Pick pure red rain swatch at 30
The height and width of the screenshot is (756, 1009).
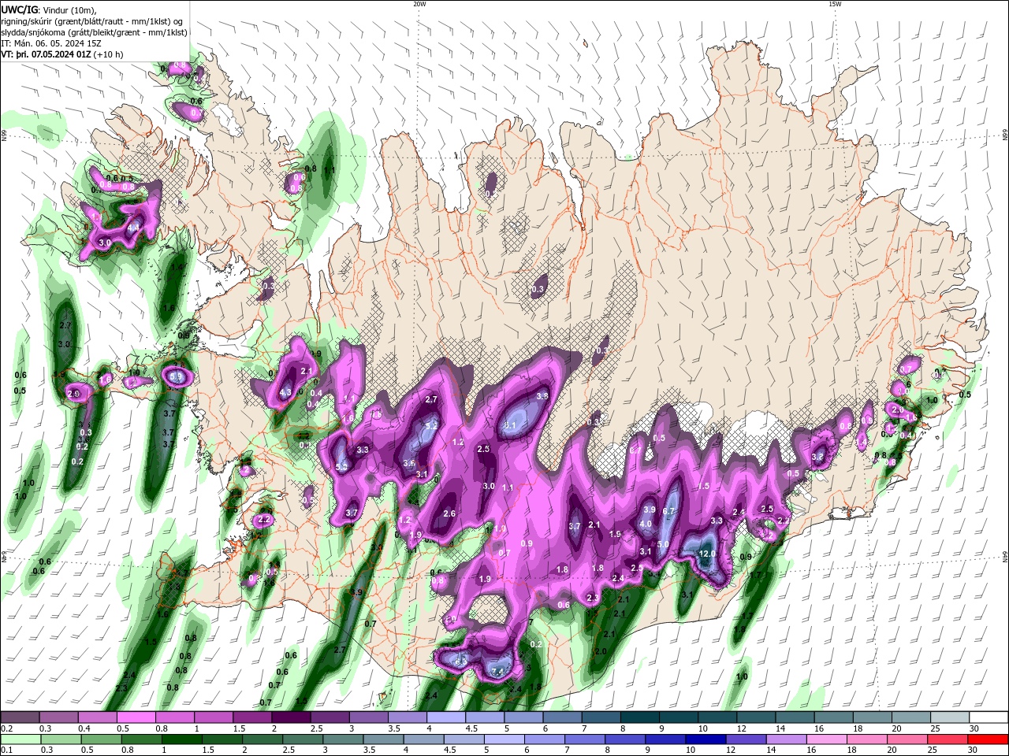989,739
